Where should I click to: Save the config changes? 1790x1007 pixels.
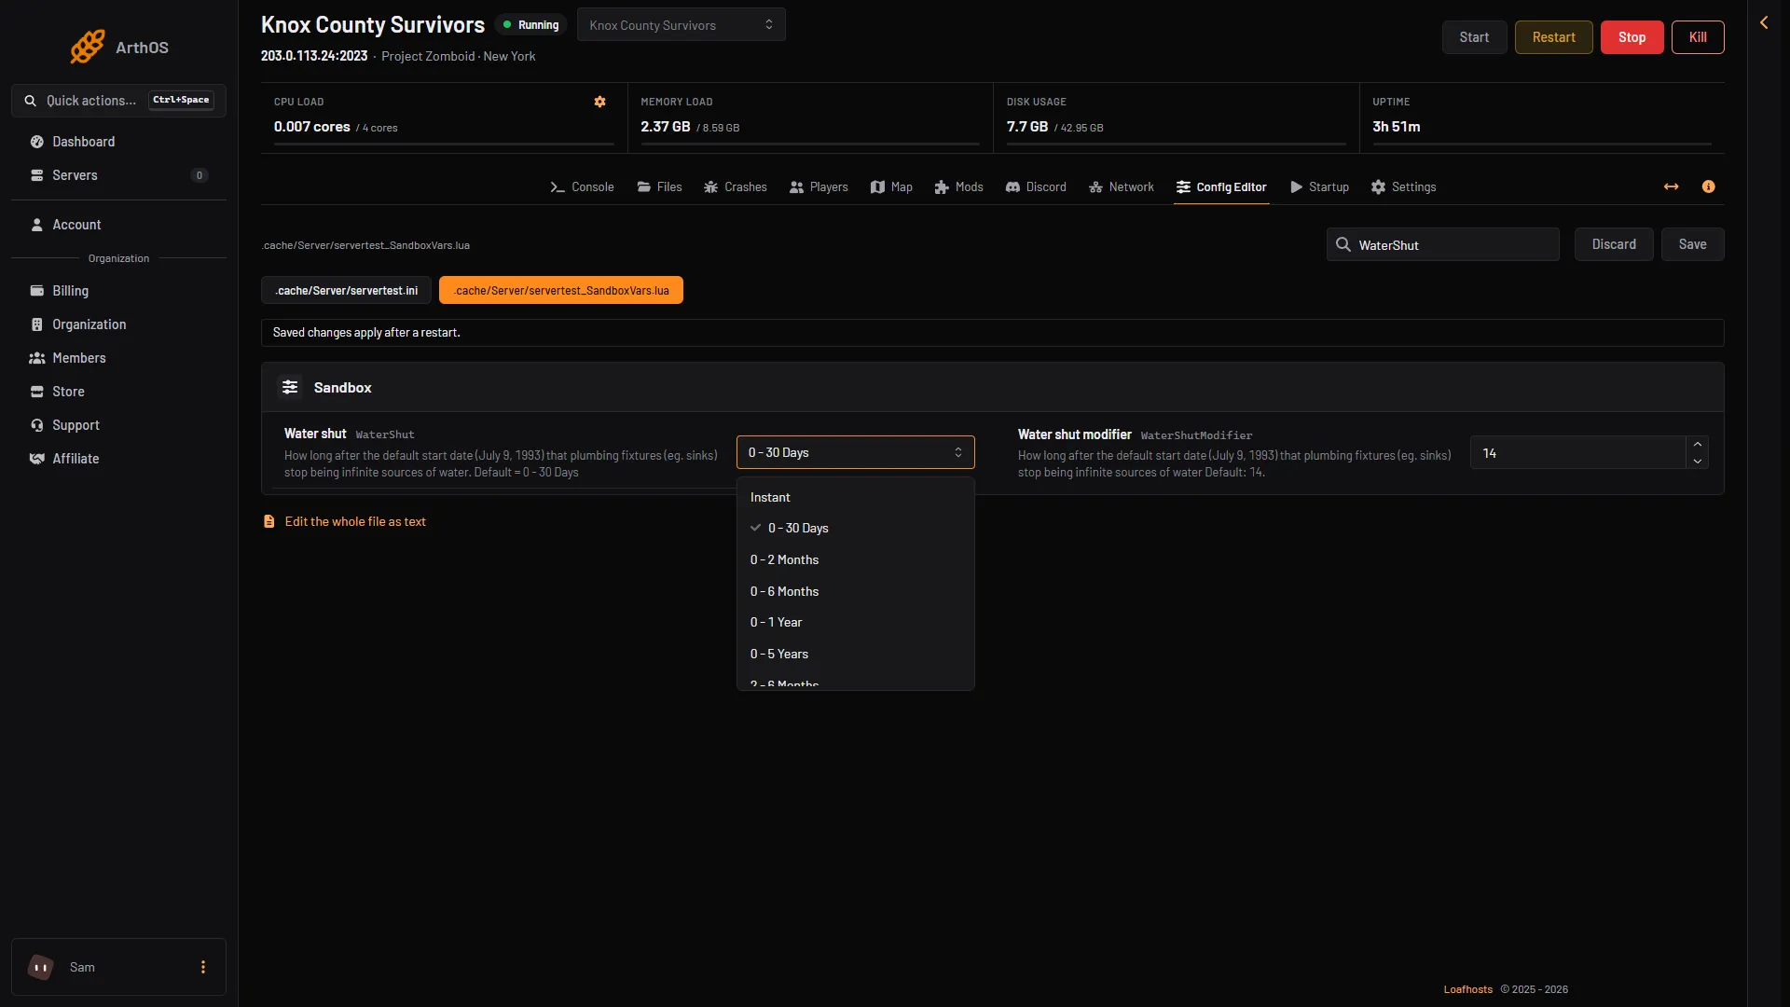point(1692,244)
